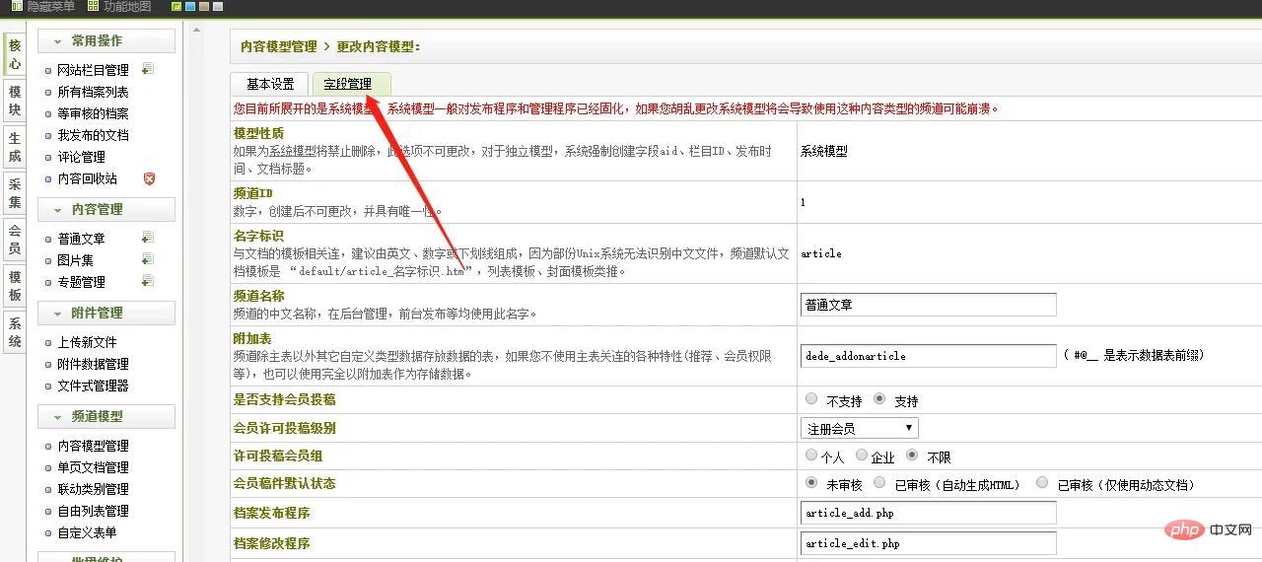Select 企业 for 许可投稿会员组

coord(862,456)
